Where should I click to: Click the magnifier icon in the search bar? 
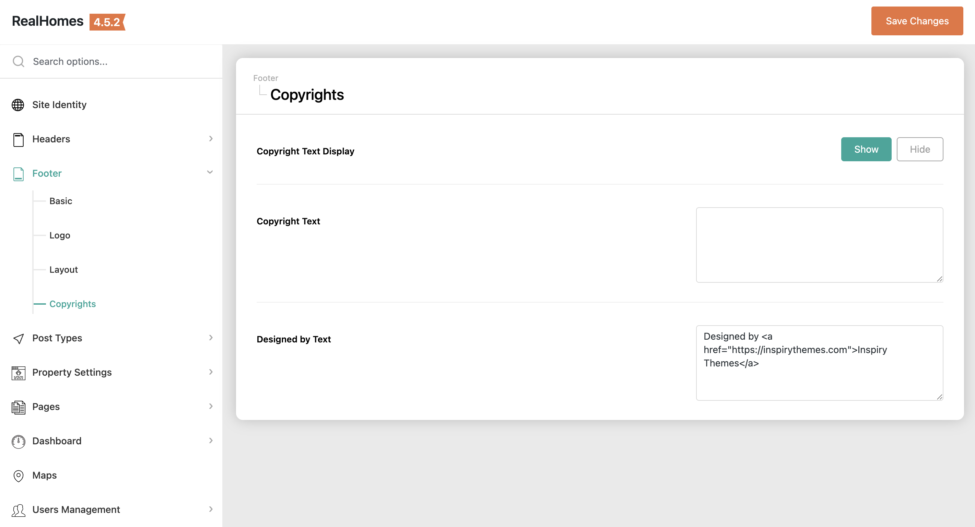[x=18, y=61]
